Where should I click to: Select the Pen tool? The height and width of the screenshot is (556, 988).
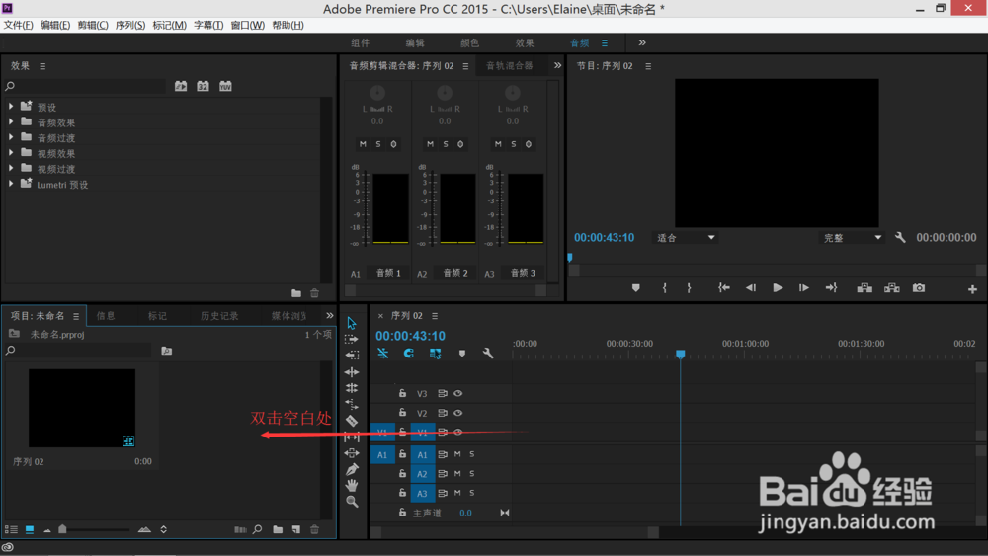(x=352, y=470)
